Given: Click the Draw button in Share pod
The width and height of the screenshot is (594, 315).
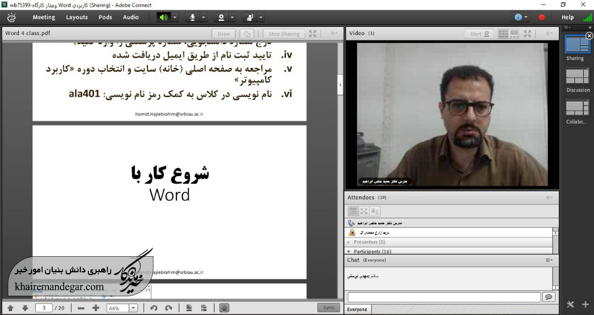Looking at the screenshot, I should point(223,34).
